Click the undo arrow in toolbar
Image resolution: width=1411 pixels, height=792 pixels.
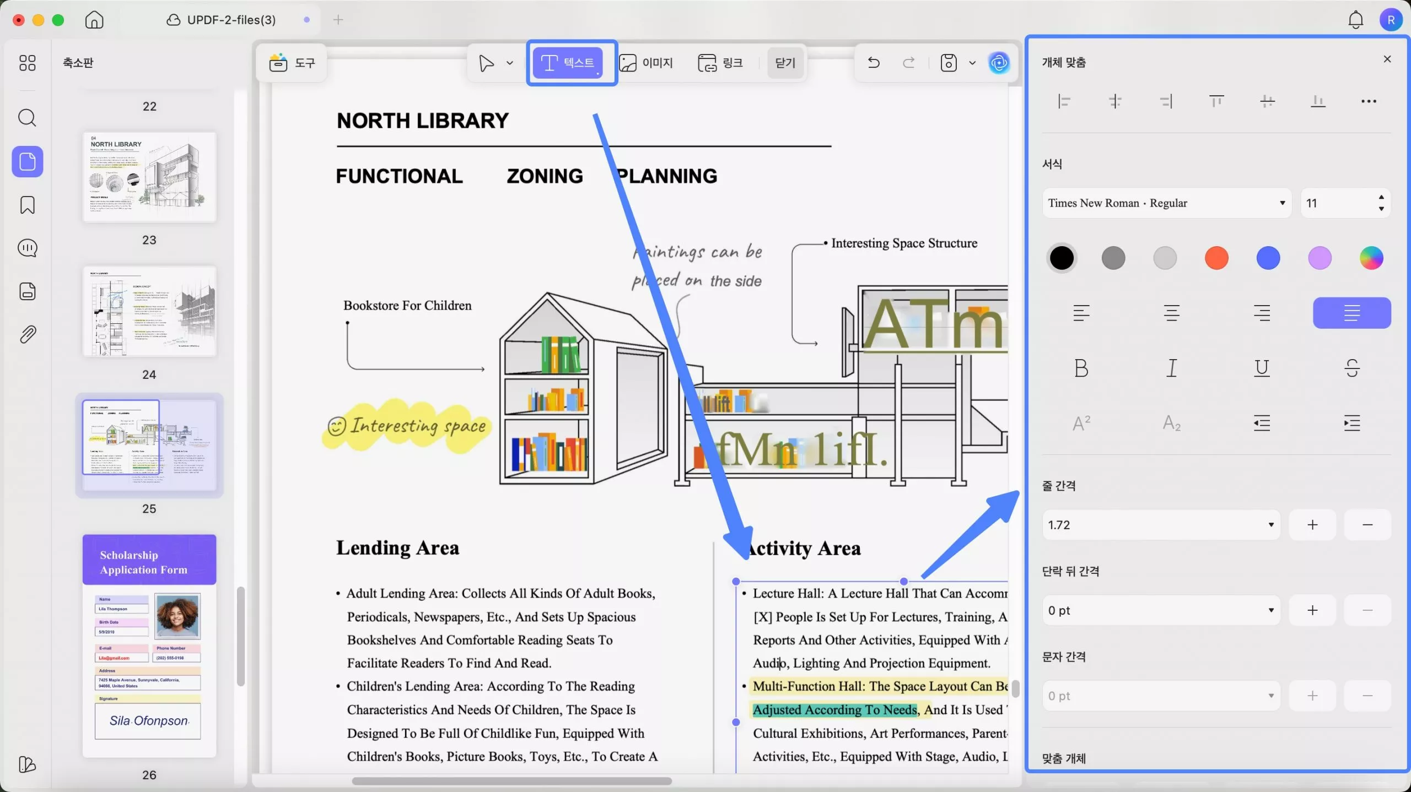click(x=874, y=62)
